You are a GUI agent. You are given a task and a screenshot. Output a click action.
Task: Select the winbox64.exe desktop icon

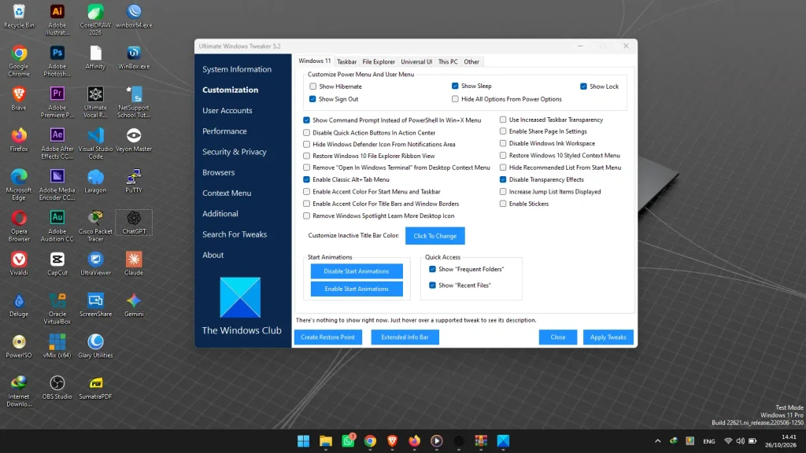click(134, 17)
